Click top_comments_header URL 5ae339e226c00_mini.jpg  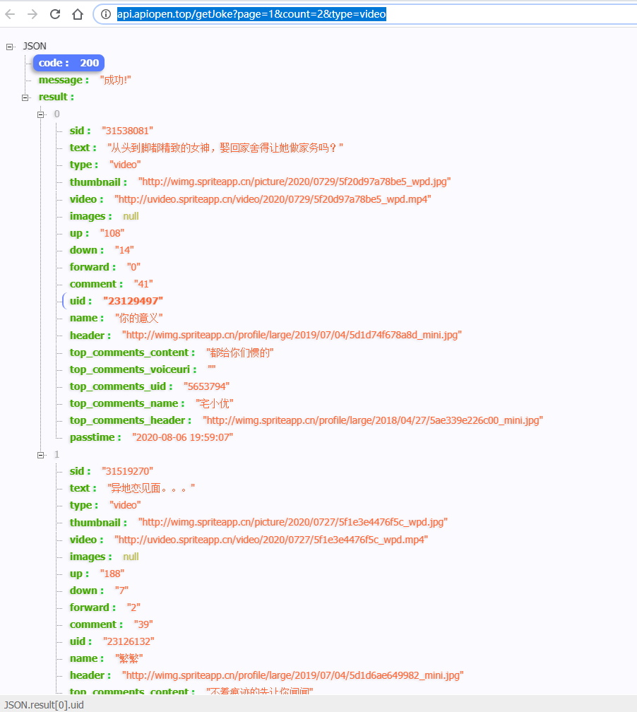tap(373, 420)
